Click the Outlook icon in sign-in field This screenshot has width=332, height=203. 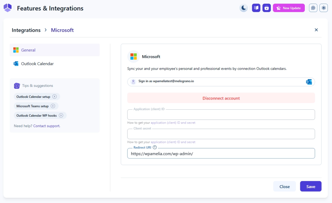pos(309,82)
